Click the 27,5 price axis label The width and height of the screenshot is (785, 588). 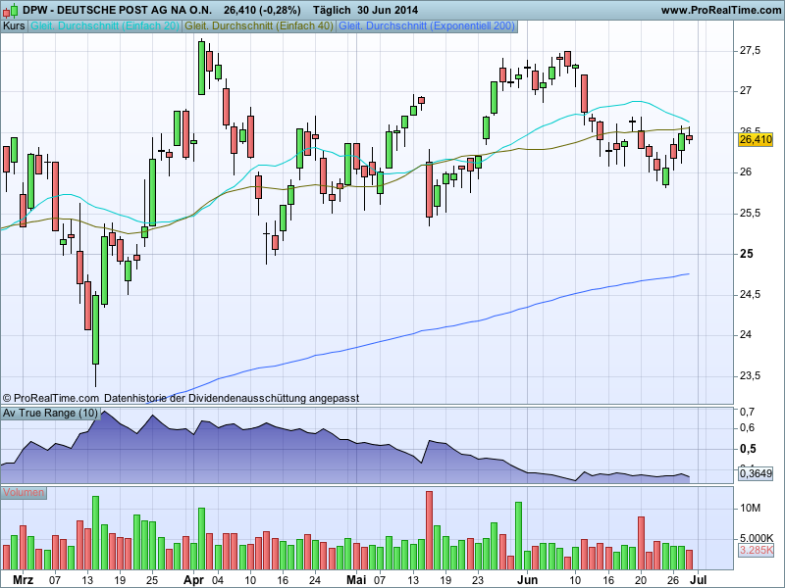coord(750,51)
